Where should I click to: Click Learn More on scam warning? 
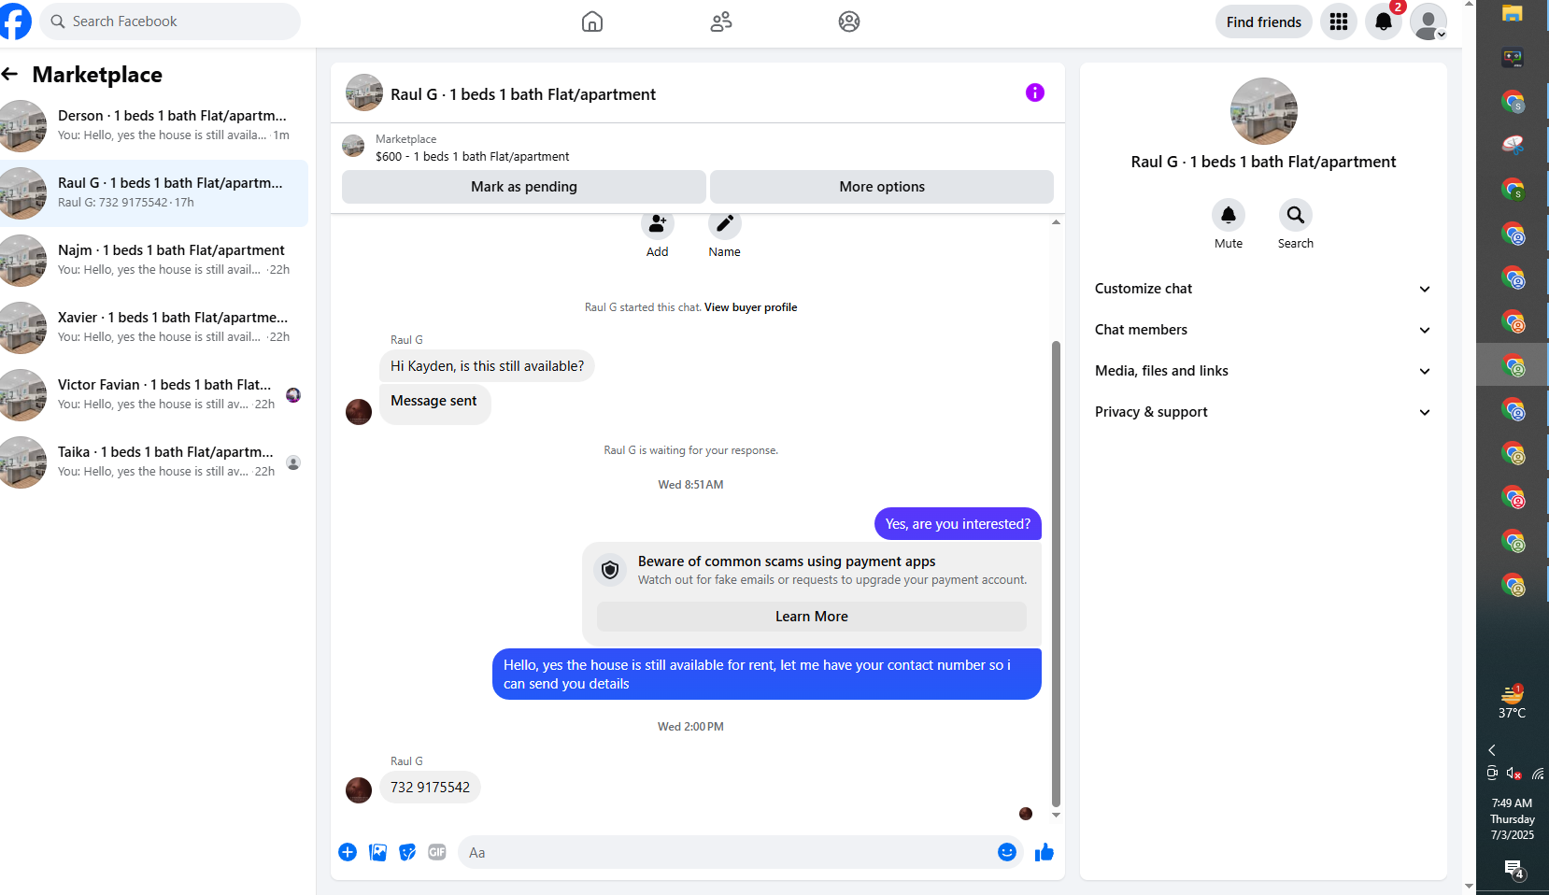pyautogui.click(x=812, y=617)
